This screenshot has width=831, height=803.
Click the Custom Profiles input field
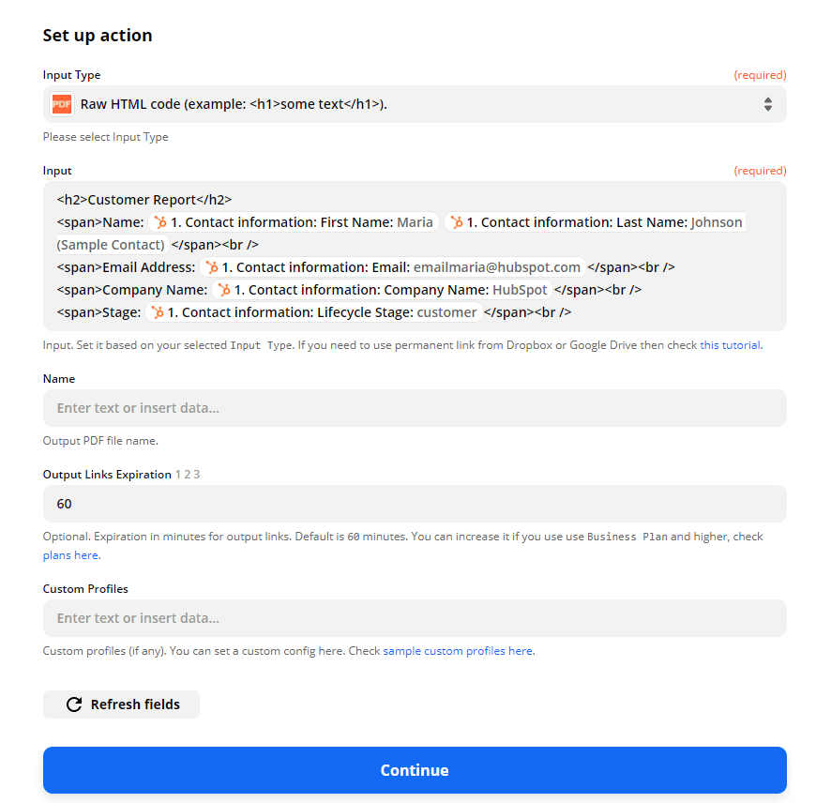tap(415, 618)
